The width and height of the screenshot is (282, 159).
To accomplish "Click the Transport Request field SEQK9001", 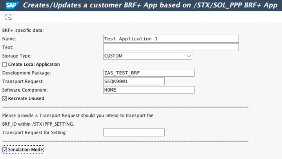I will pyautogui.click(x=133, y=81).
